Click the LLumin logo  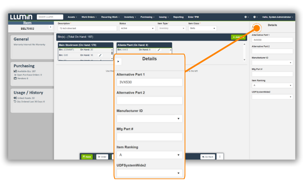coord(21,17)
